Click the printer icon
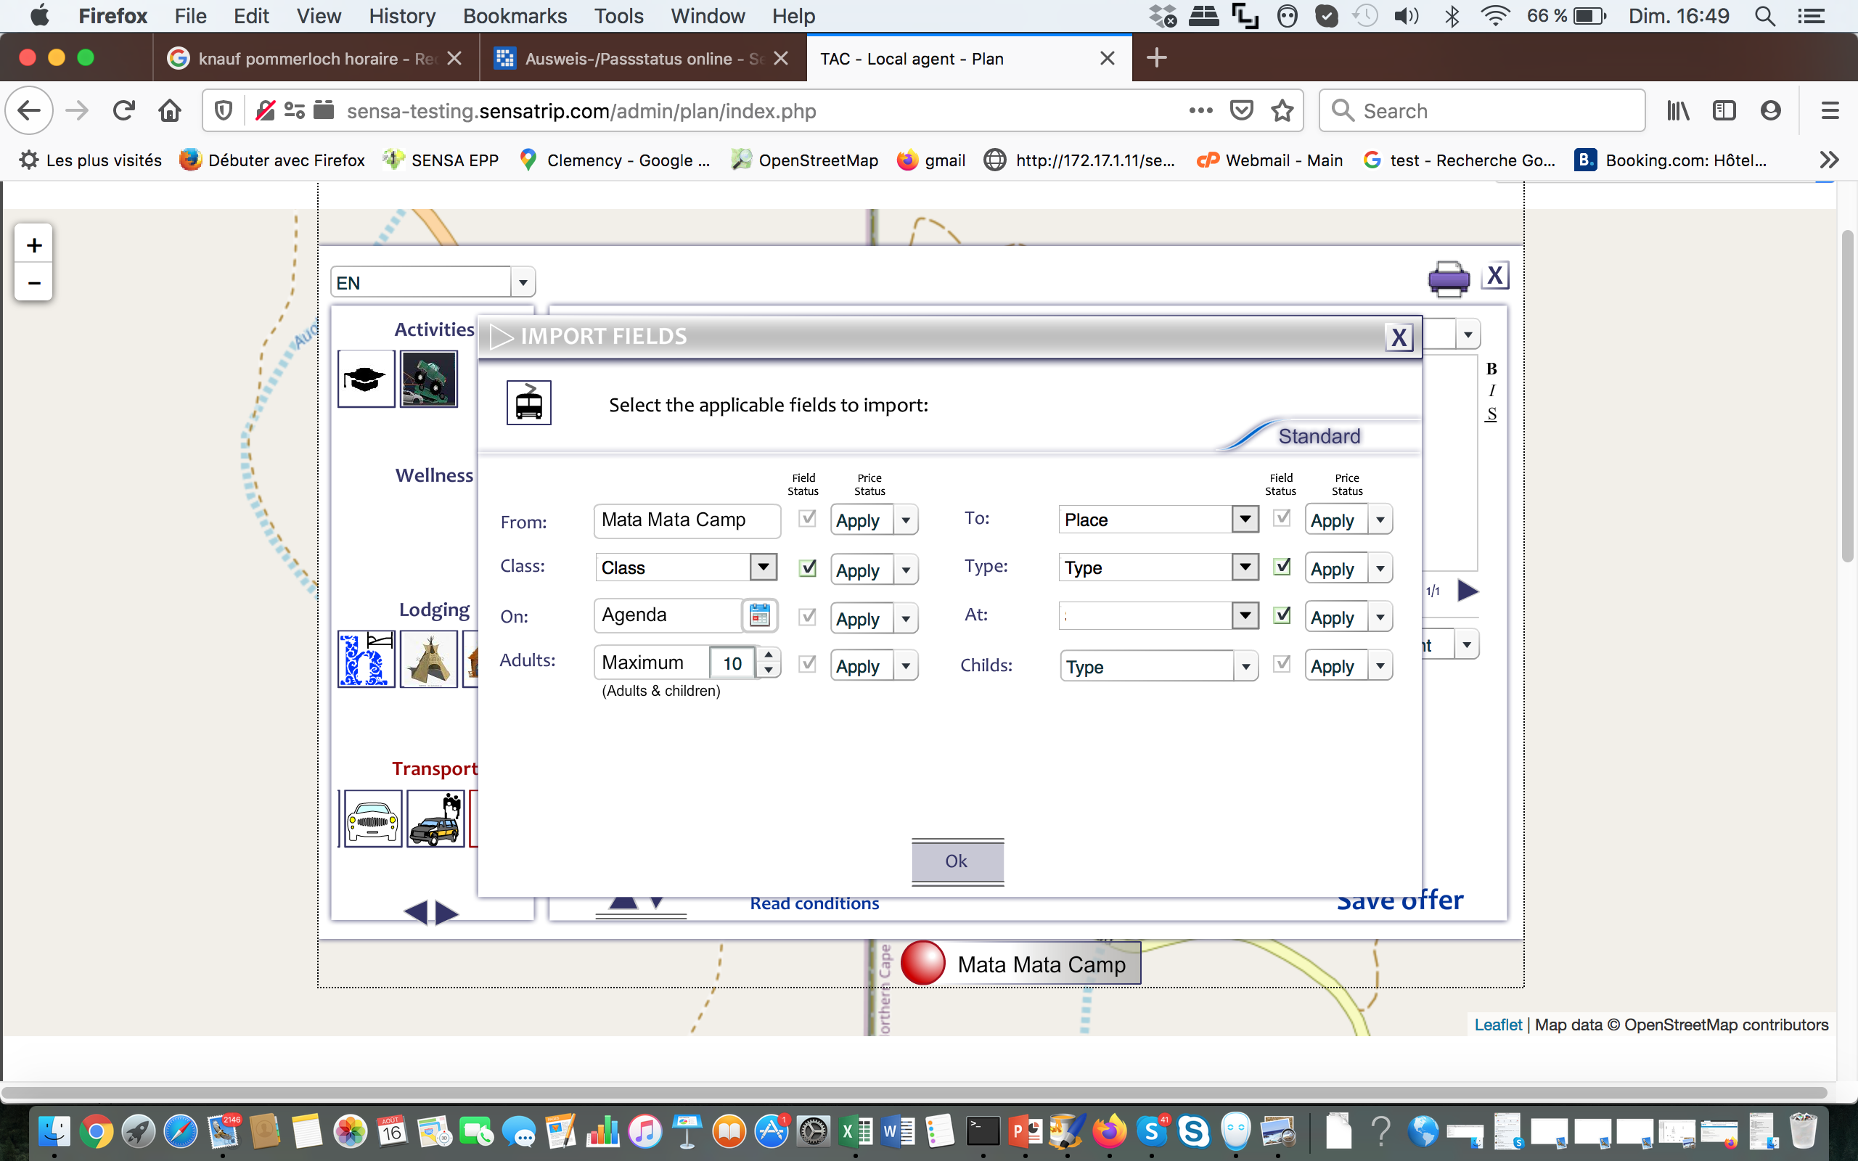This screenshot has height=1161, width=1858. (1448, 278)
